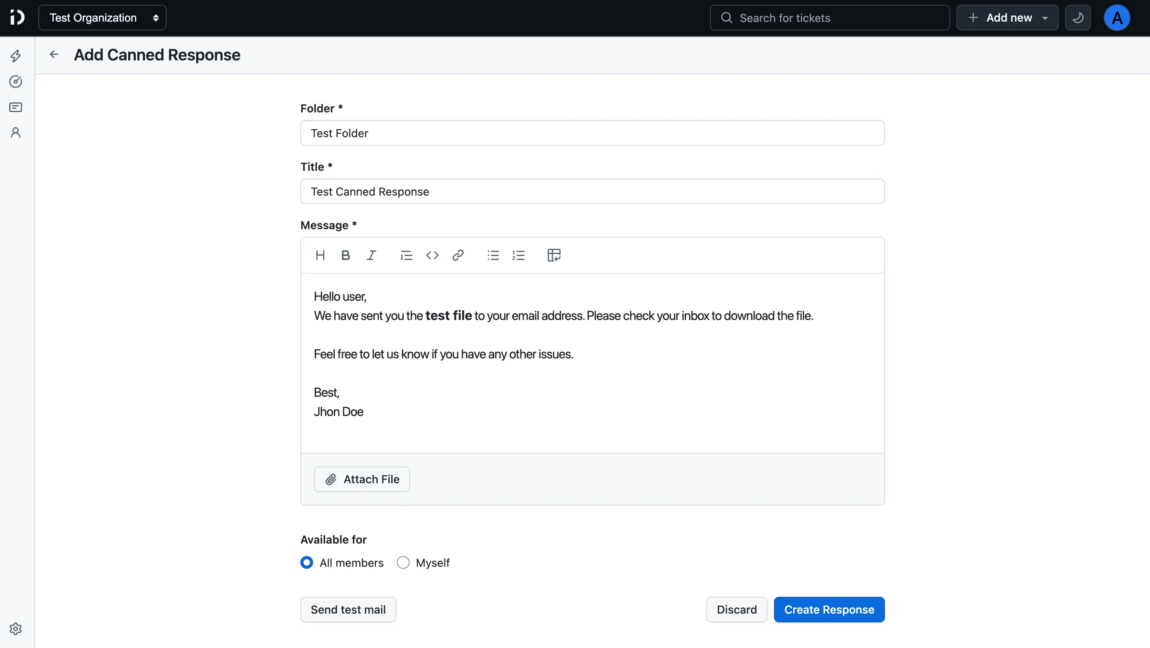Viewport: 1150px width, 648px height.
Task: Open the tickets lightning icon in sidebar
Action: click(16, 56)
